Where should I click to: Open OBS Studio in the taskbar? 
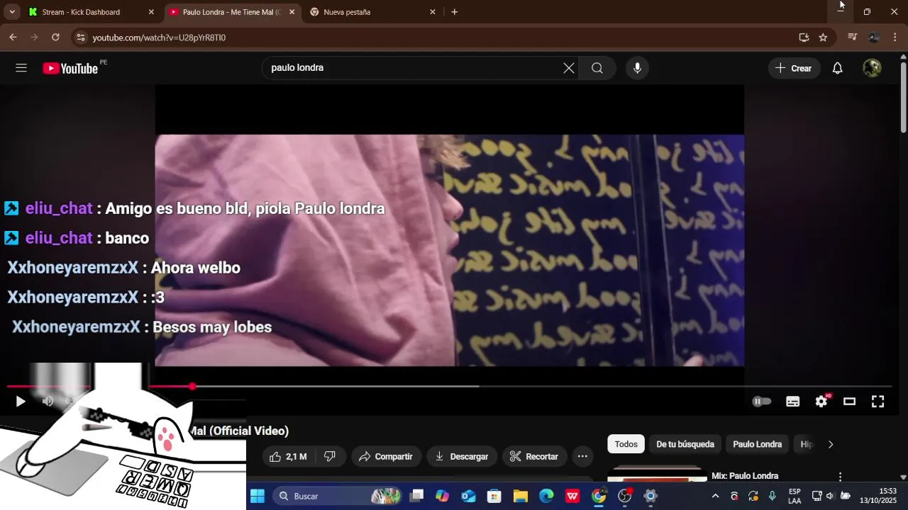625,496
